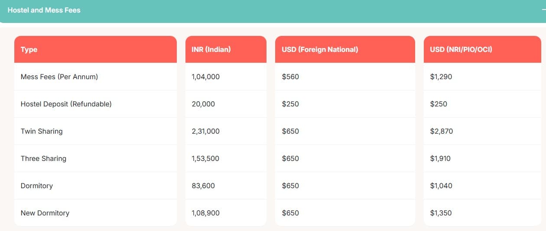Image resolution: width=546 pixels, height=231 pixels.
Task: Select the $1,290 NRI mess fee value
Action: [441, 77]
